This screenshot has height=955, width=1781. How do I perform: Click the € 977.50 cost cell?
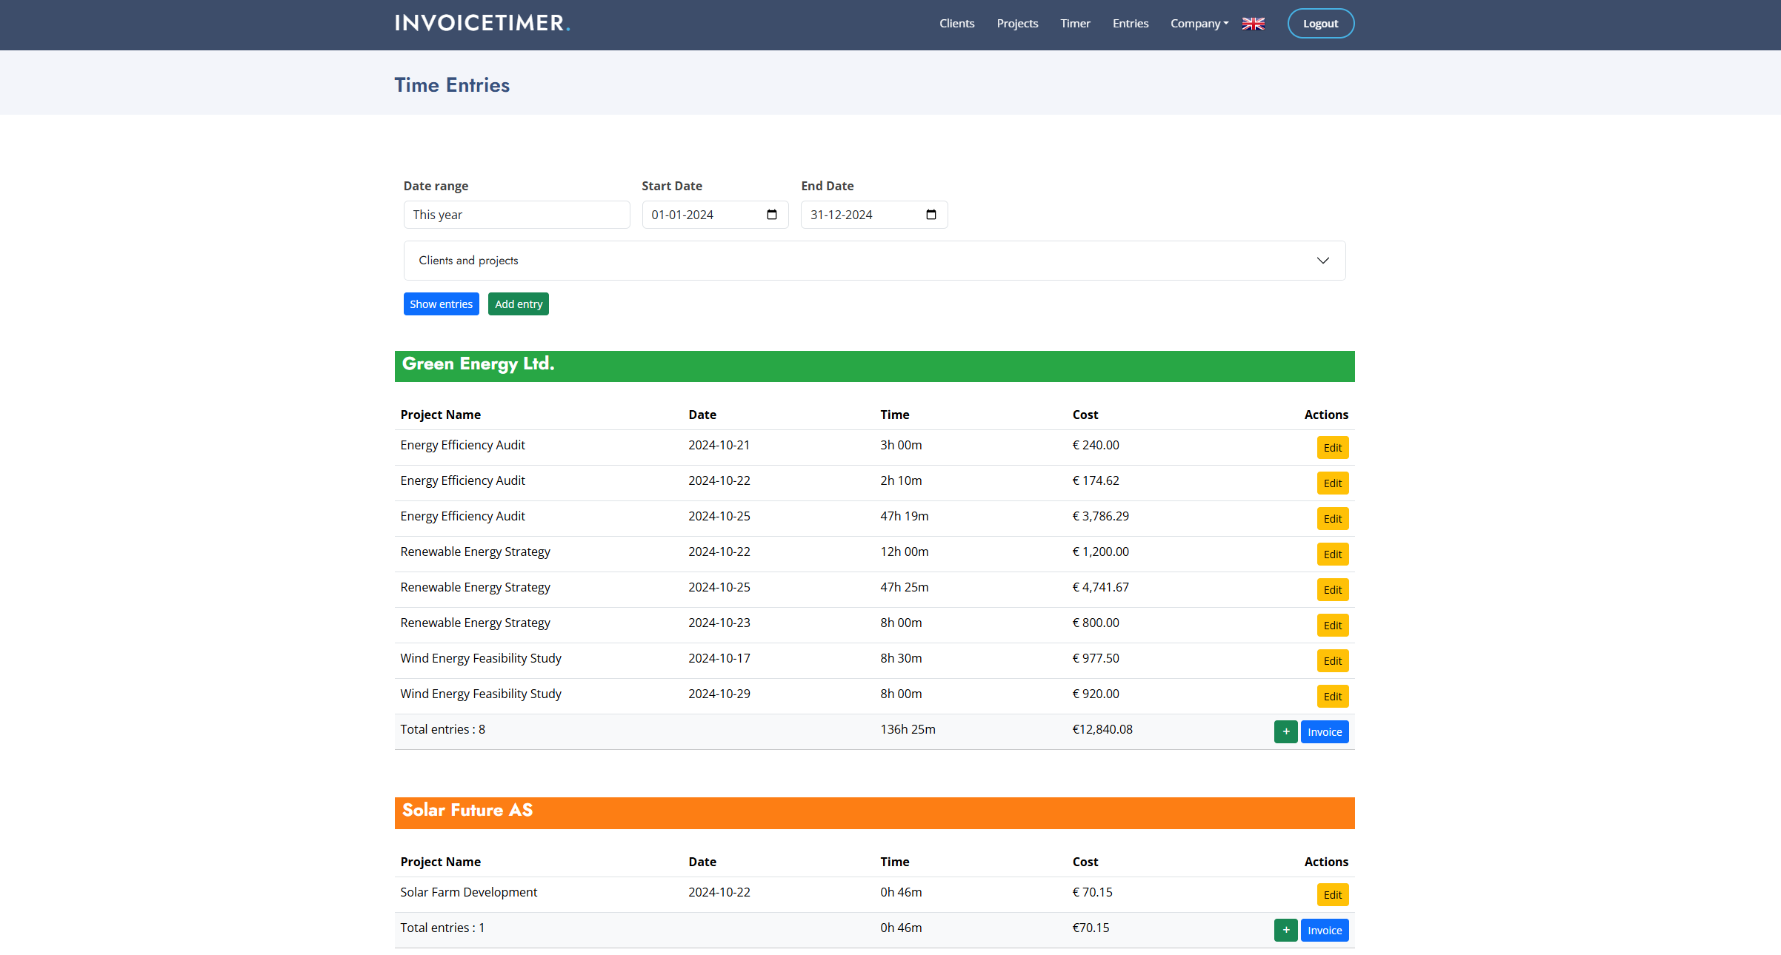coord(1096,658)
